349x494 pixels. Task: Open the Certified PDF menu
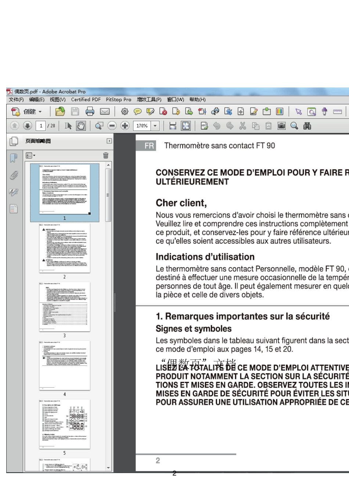(x=86, y=100)
